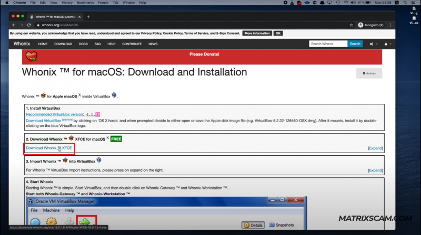Click the green FREE badge
The width and height of the screenshot is (421, 235).
[116, 139]
